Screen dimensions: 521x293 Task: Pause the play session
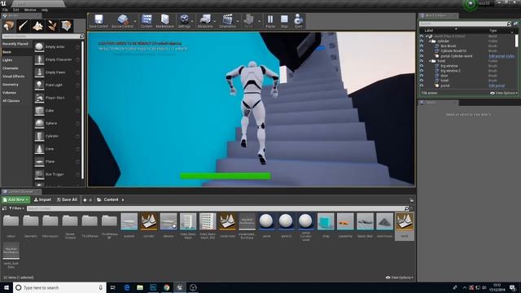point(270,21)
